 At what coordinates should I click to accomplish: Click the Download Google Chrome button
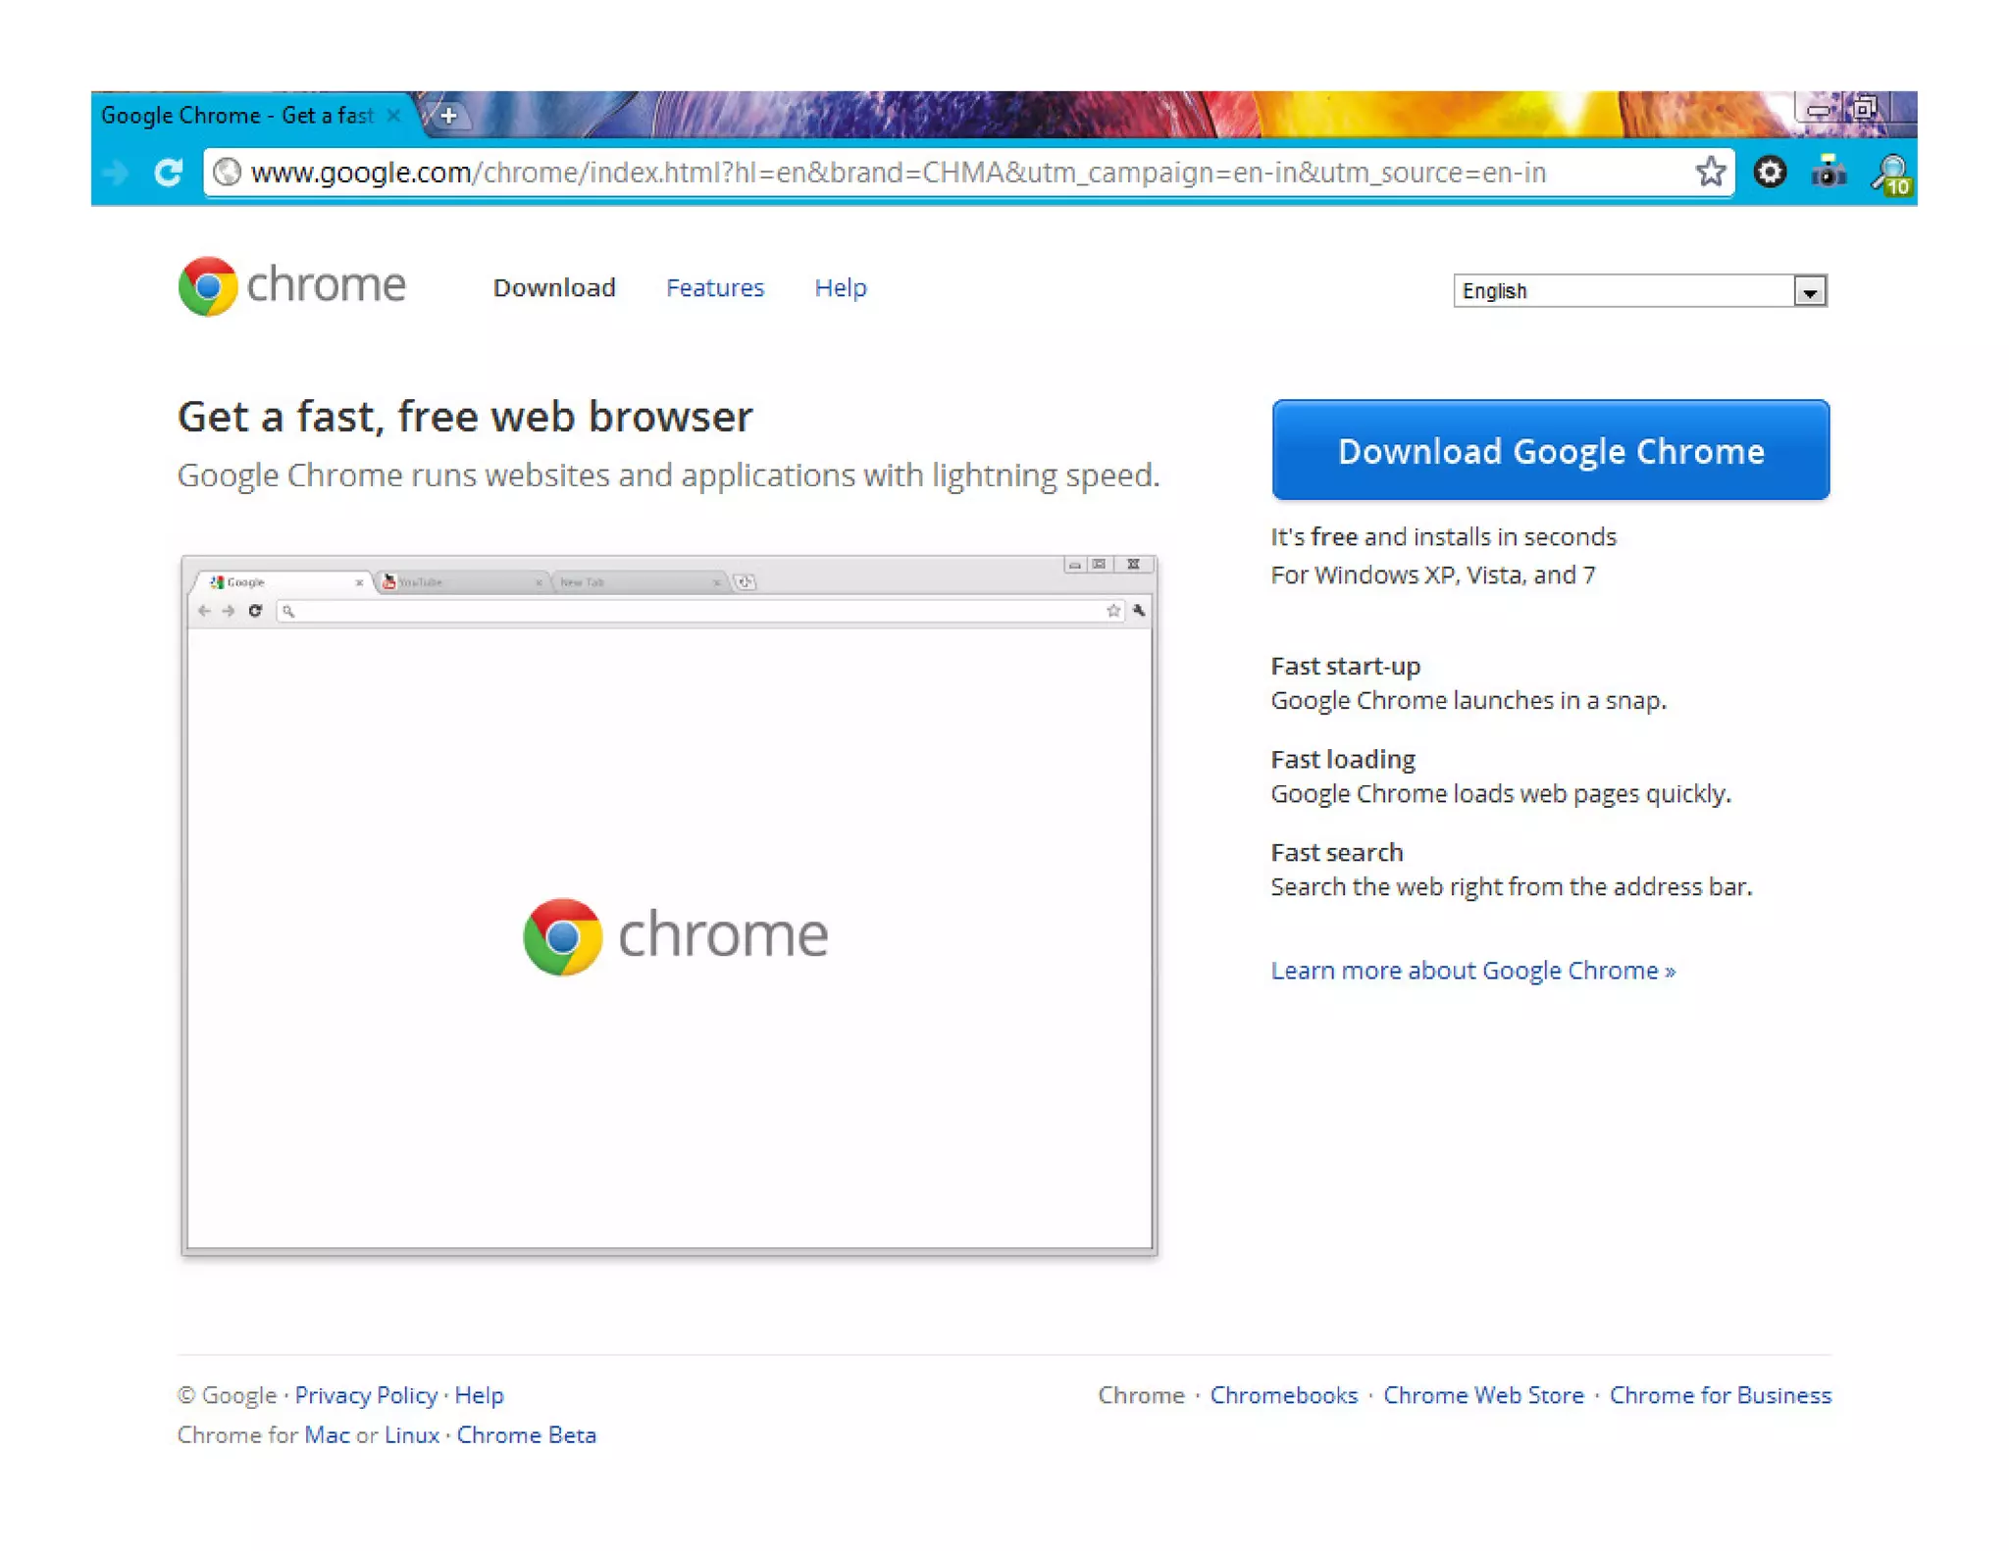pos(1550,450)
